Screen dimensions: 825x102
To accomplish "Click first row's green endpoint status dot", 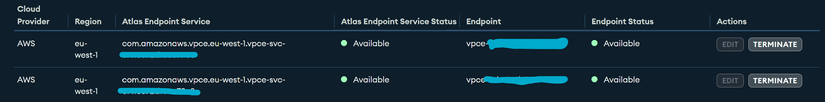I will click(594, 43).
